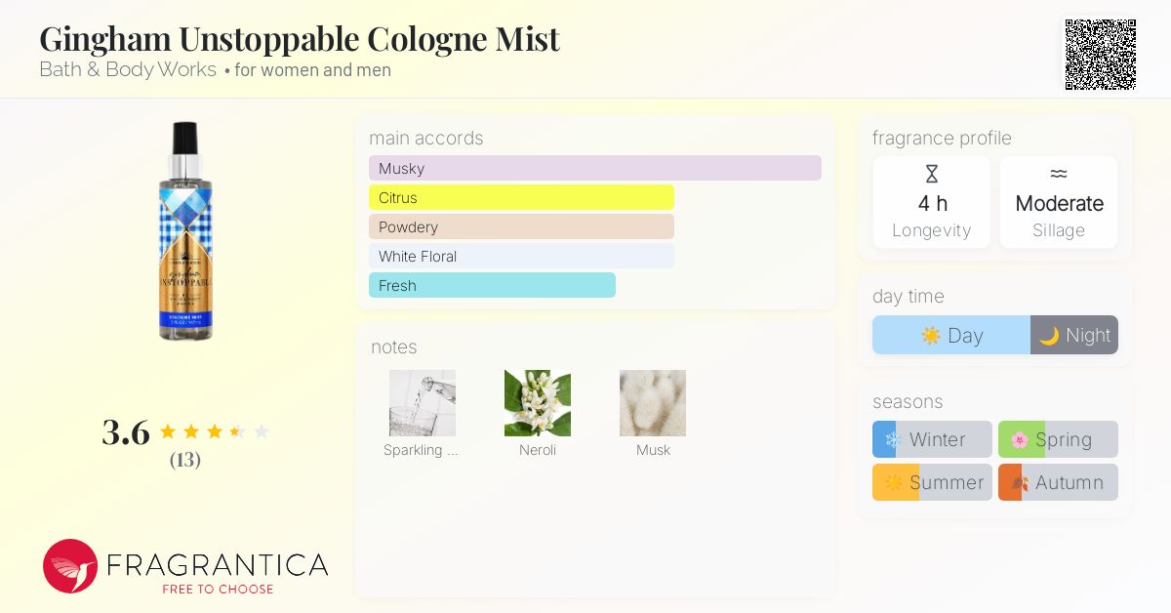Click the hourglass longevity icon

pyautogui.click(x=932, y=175)
